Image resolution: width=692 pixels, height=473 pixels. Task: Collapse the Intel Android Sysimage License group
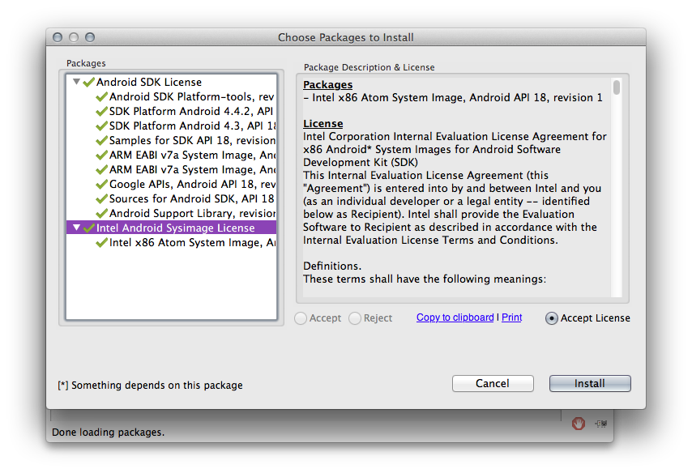(x=76, y=228)
